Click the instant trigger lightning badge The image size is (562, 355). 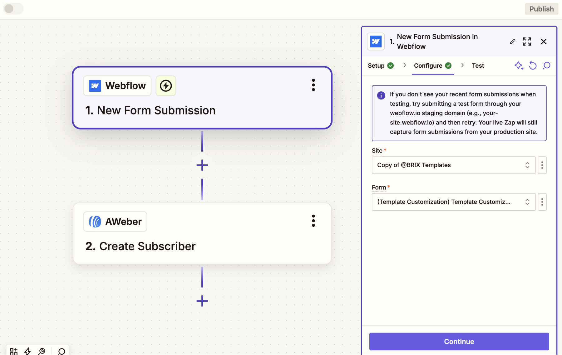[166, 86]
